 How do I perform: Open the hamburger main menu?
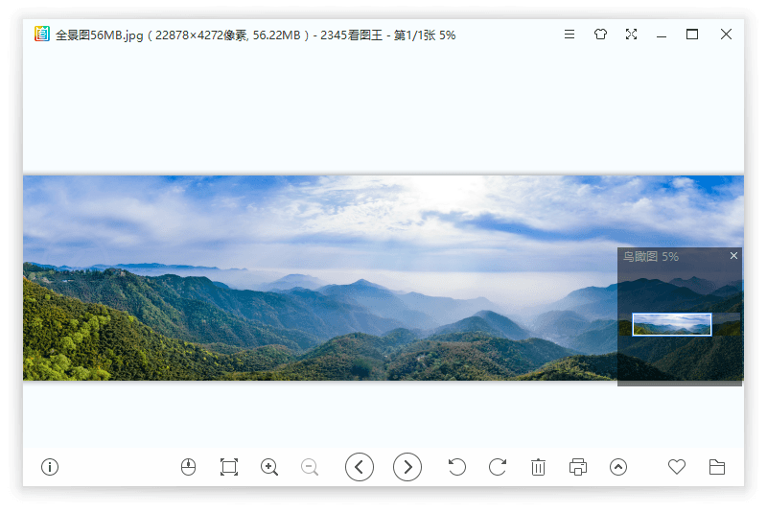(569, 35)
